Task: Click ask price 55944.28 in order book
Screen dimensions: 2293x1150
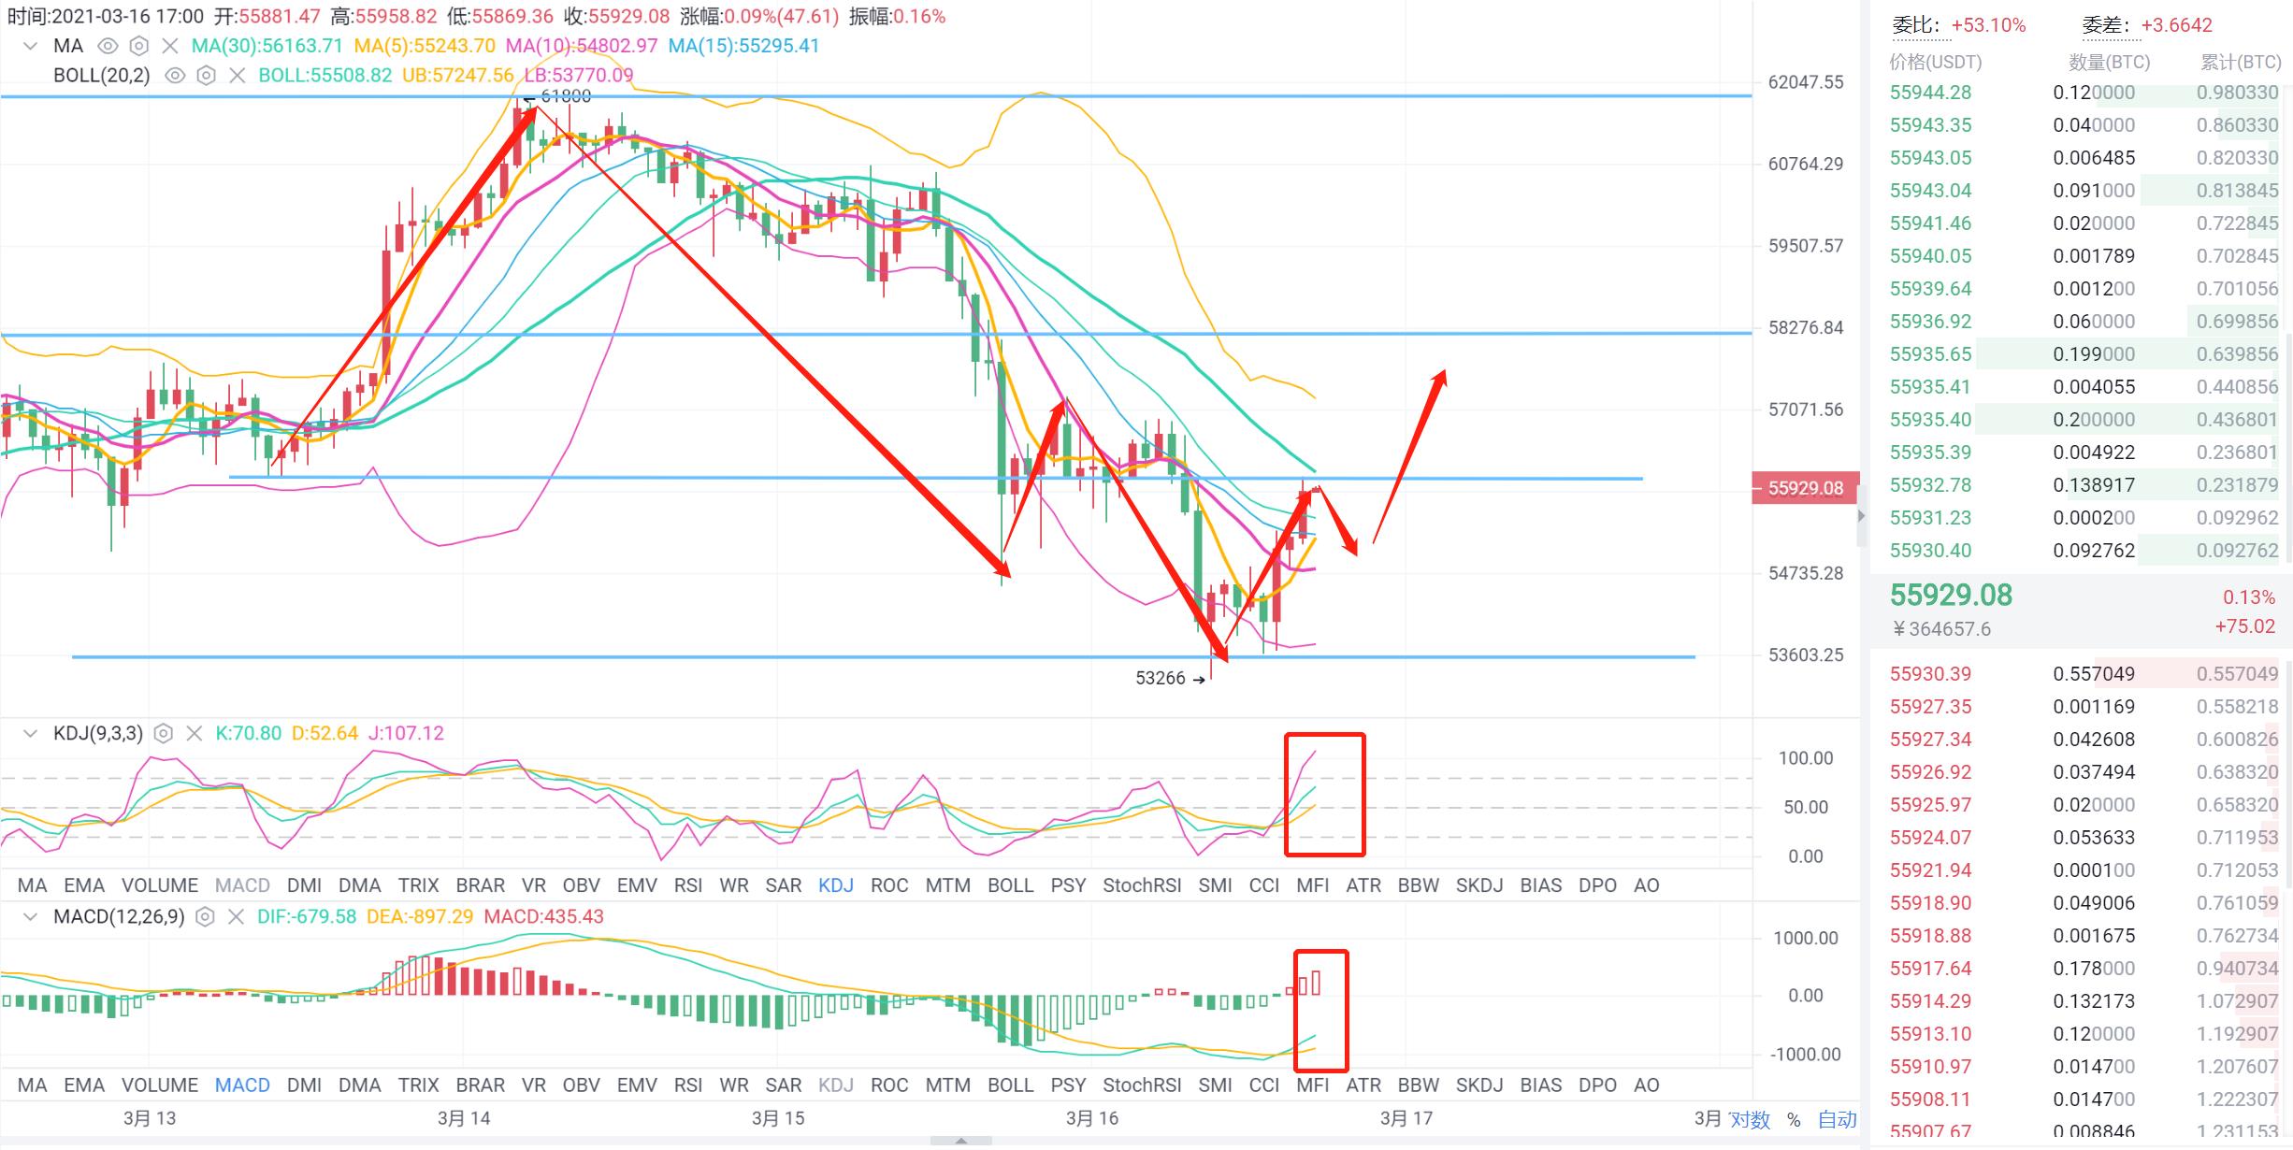Action: [1930, 93]
